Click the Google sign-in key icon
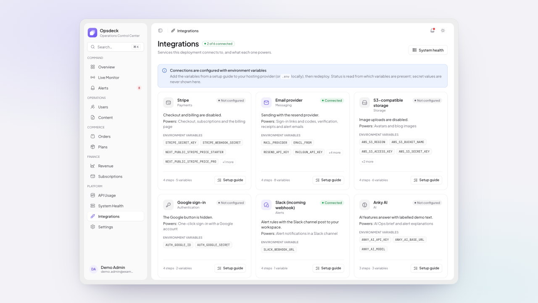Image resolution: width=538 pixels, height=303 pixels. [169, 205]
